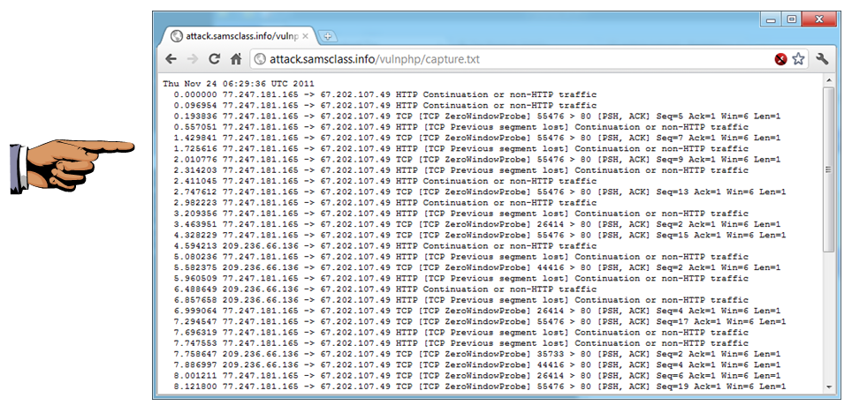Reload the capture.txt page

point(215,59)
